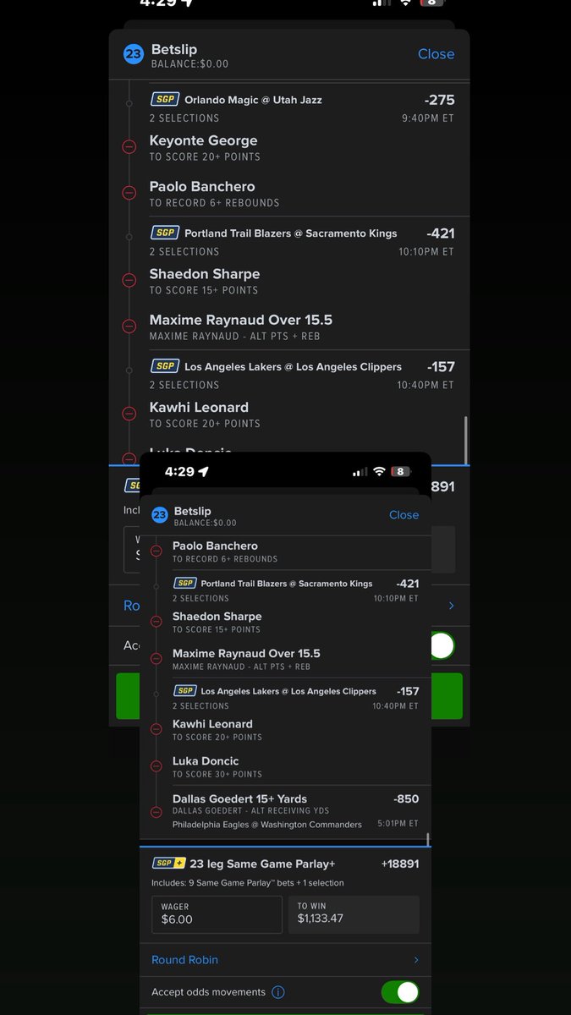Select -421 odds in front betslip
Viewport: 571px width, 1015px height.
point(407,584)
